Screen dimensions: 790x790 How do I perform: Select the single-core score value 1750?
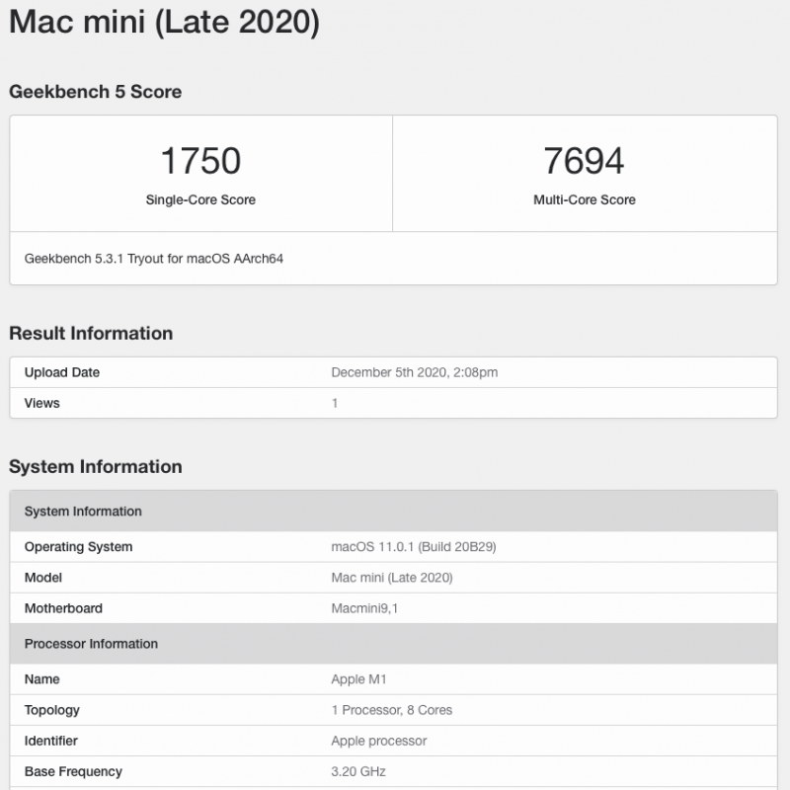click(200, 161)
